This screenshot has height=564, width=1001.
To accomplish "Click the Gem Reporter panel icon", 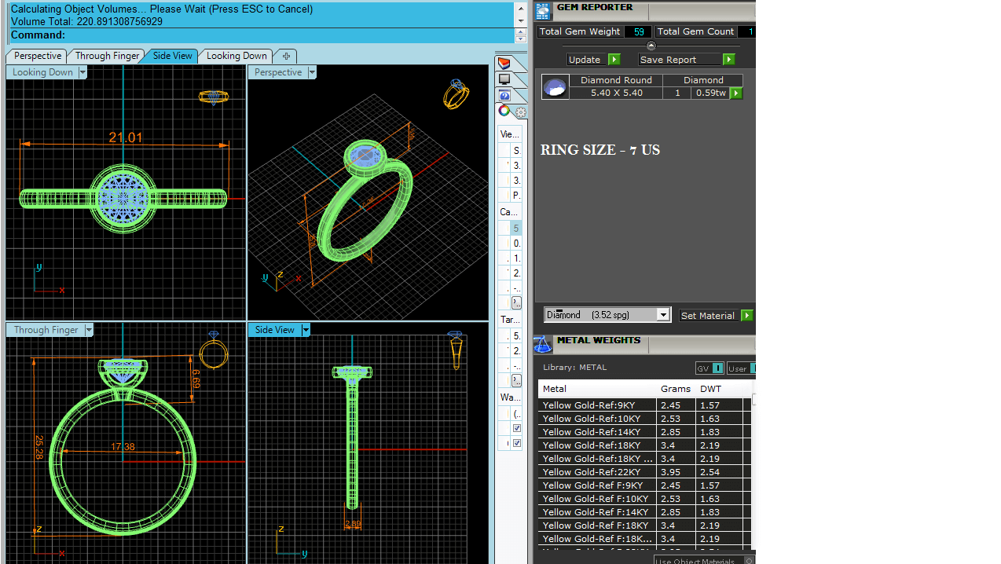I will coord(543,11).
